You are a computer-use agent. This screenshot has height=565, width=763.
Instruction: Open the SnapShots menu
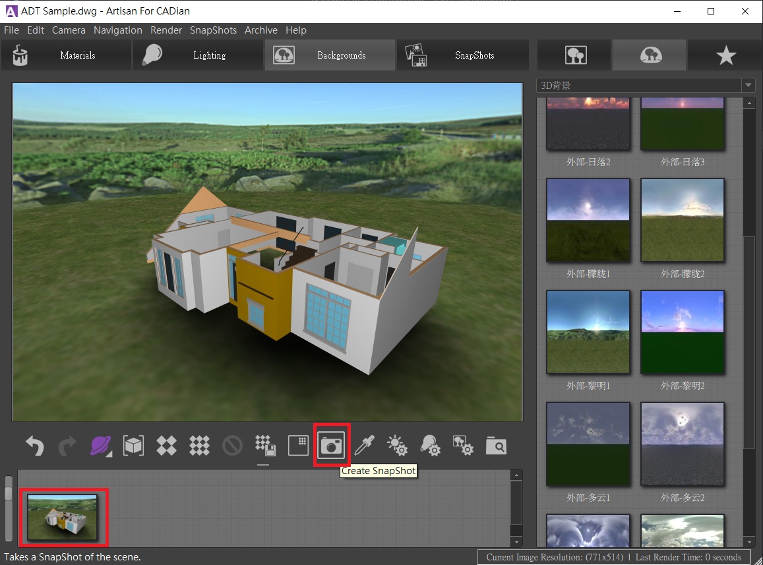click(x=213, y=30)
